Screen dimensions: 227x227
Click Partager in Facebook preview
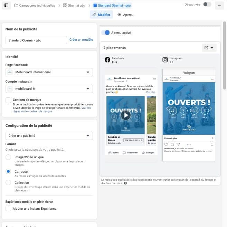(x=148, y=153)
